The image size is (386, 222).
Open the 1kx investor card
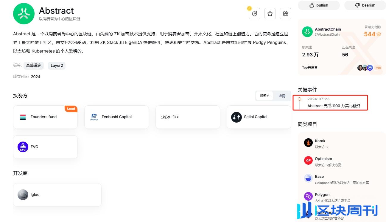click(x=188, y=117)
